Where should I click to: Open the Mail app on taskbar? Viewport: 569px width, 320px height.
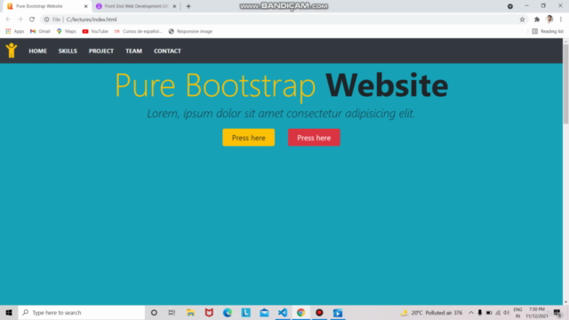click(x=264, y=312)
